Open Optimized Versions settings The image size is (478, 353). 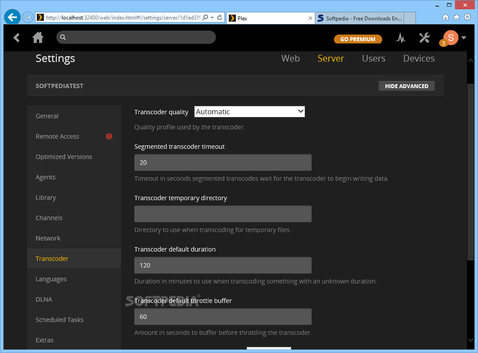74,157
